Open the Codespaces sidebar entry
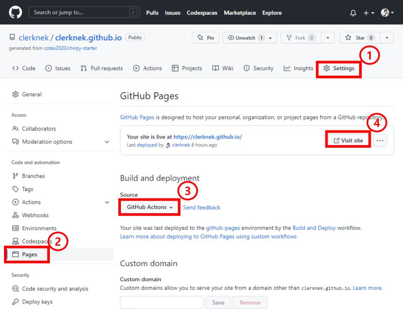The height and width of the screenshot is (309, 403). (37, 241)
